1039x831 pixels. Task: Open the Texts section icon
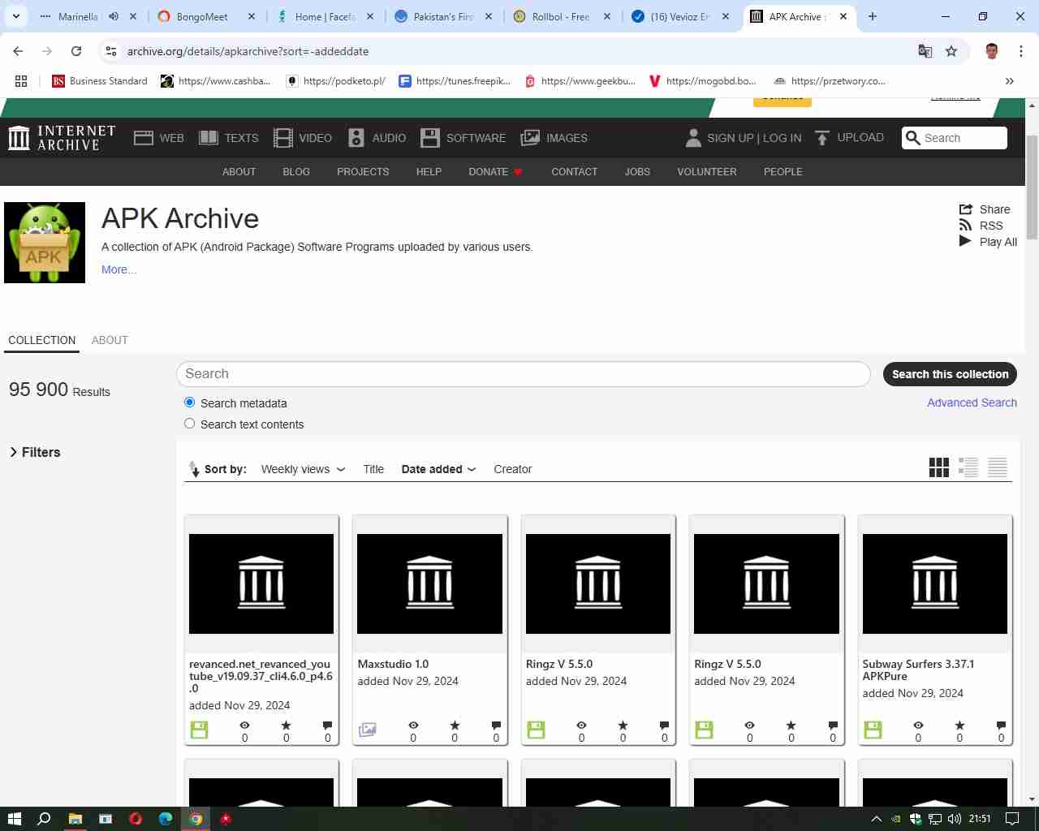coord(209,138)
